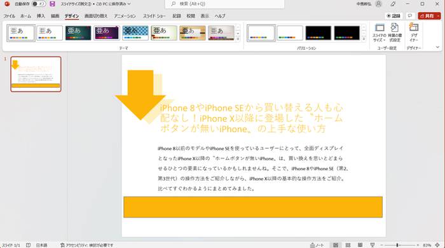The height and width of the screenshot is (248, 445).
Task: Switch to Normal view icon
Action: (x=336, y=245)
